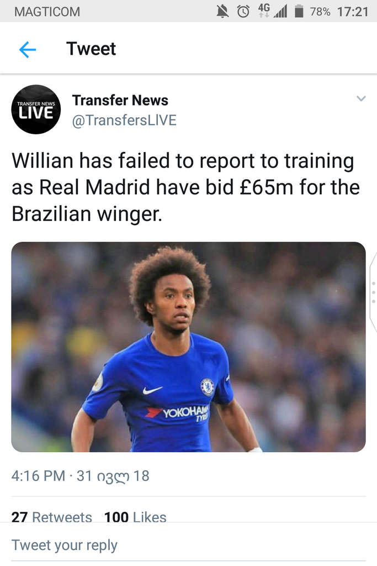
Task: Expand the tweet options chevron
Action: click(361, 98)
